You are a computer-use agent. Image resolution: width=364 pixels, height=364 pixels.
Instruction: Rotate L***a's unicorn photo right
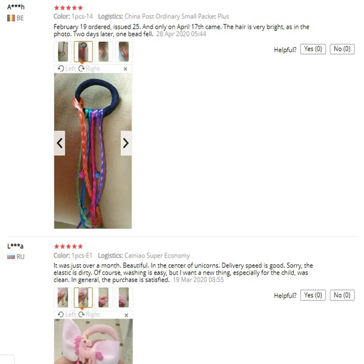tap(89, 314)
